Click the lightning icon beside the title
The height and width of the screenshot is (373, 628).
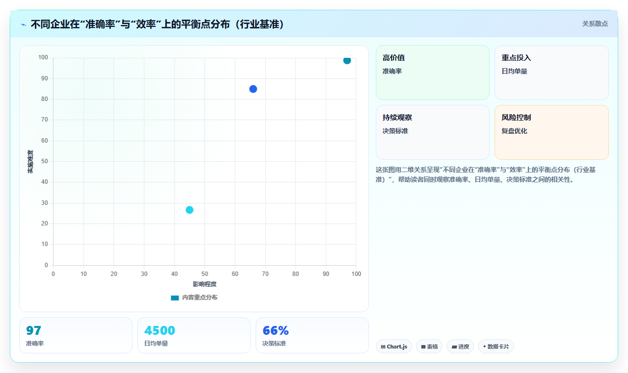24,25
